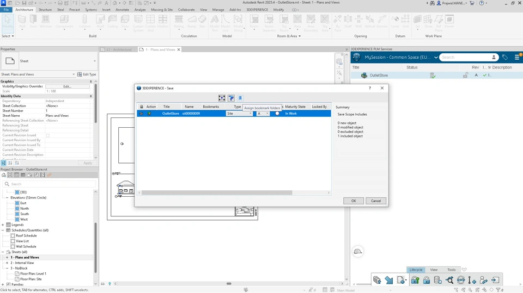Click the drawing area horizontal scrollbar thumb
523x293 pixels.
[229, 284]
